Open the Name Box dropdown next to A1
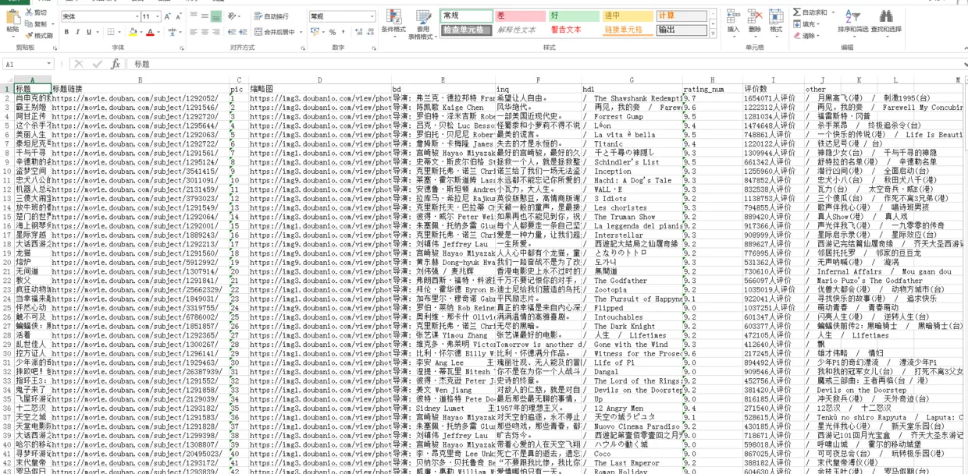The width and height of the screenshot is (968, 474). pyautogui.click(x=48, y=64)
